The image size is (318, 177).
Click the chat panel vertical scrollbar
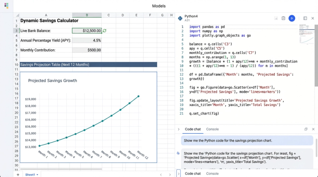pos(317,148)
